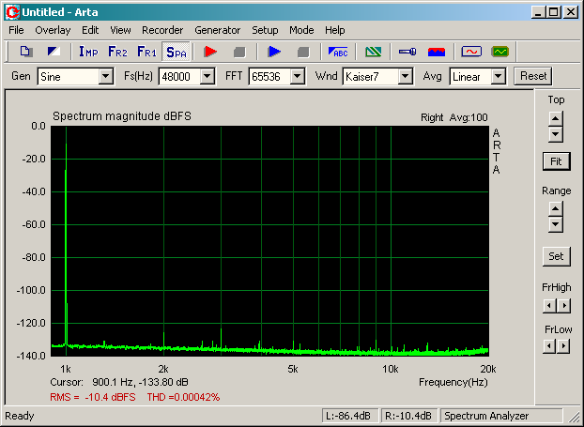584x427 pixels.
Task: Click the red and blue spectrum fill icon
Action: pos(437,52)
